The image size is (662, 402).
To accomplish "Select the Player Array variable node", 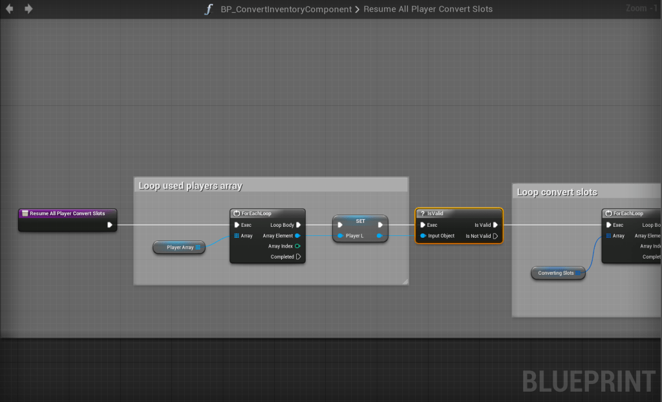I will [179, 247].
